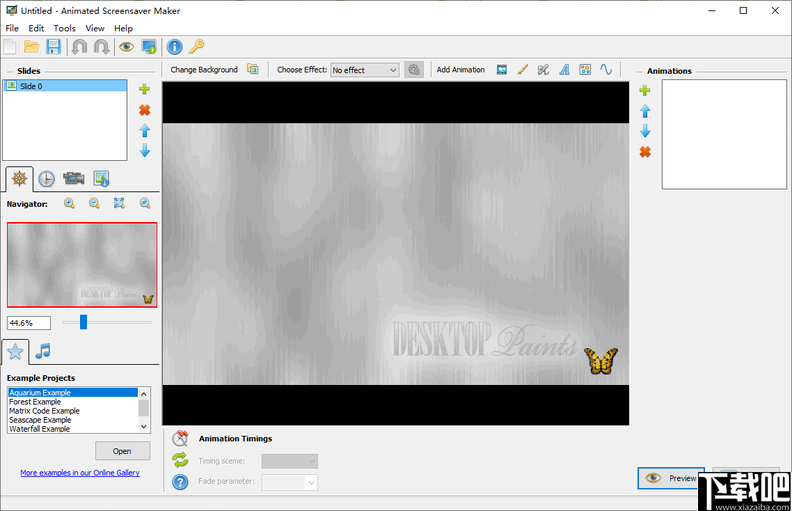The width and height of the screenshot is (792, 511).
Task: Delete the slide with the red X
Action: coord(145,110)
